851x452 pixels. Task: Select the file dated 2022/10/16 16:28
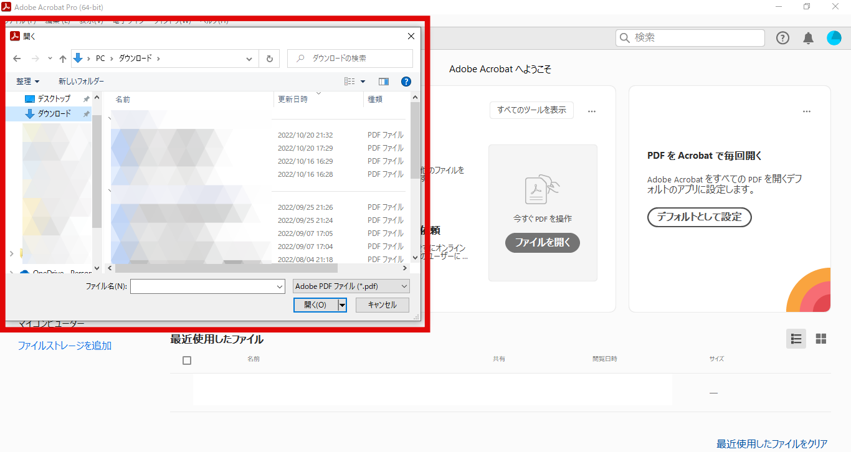point(257,174)
